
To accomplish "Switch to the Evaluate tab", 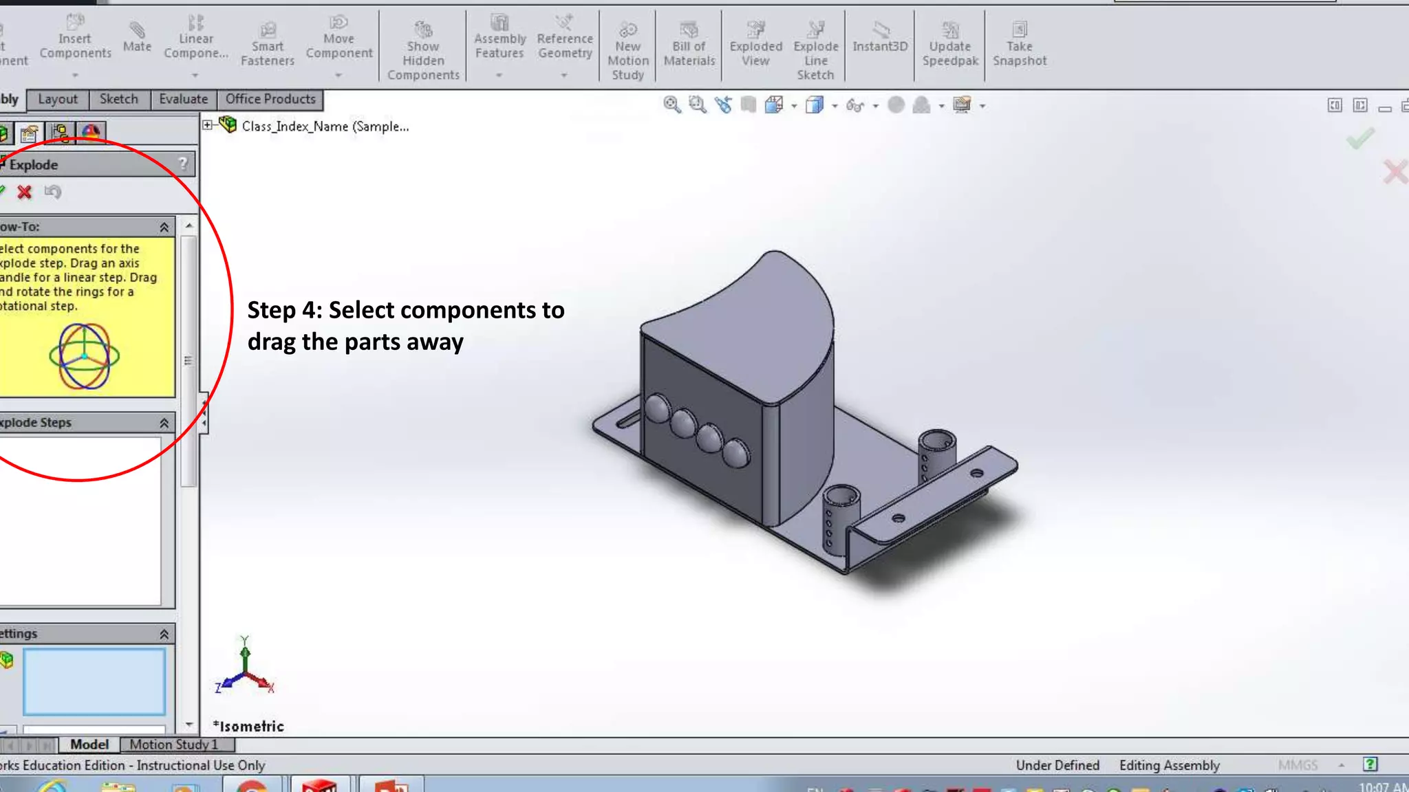I will coord(184,99).
